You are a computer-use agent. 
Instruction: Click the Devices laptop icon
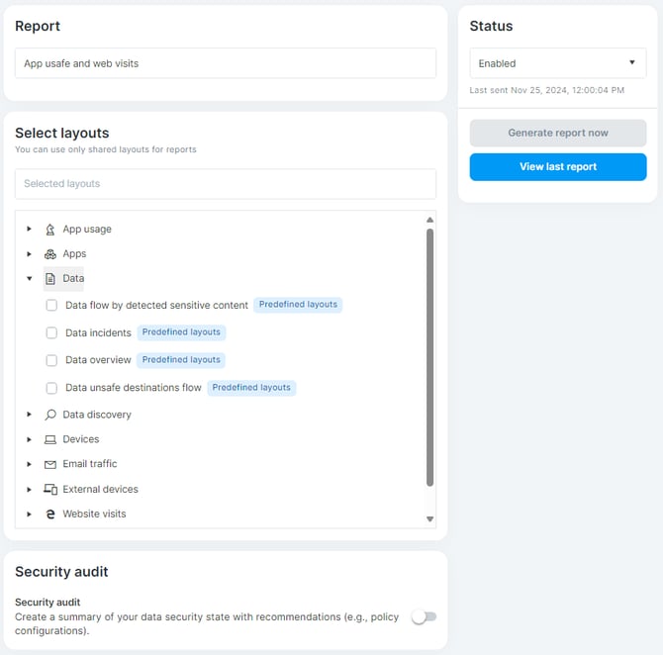pyautogui.click(x=50, y=439)
